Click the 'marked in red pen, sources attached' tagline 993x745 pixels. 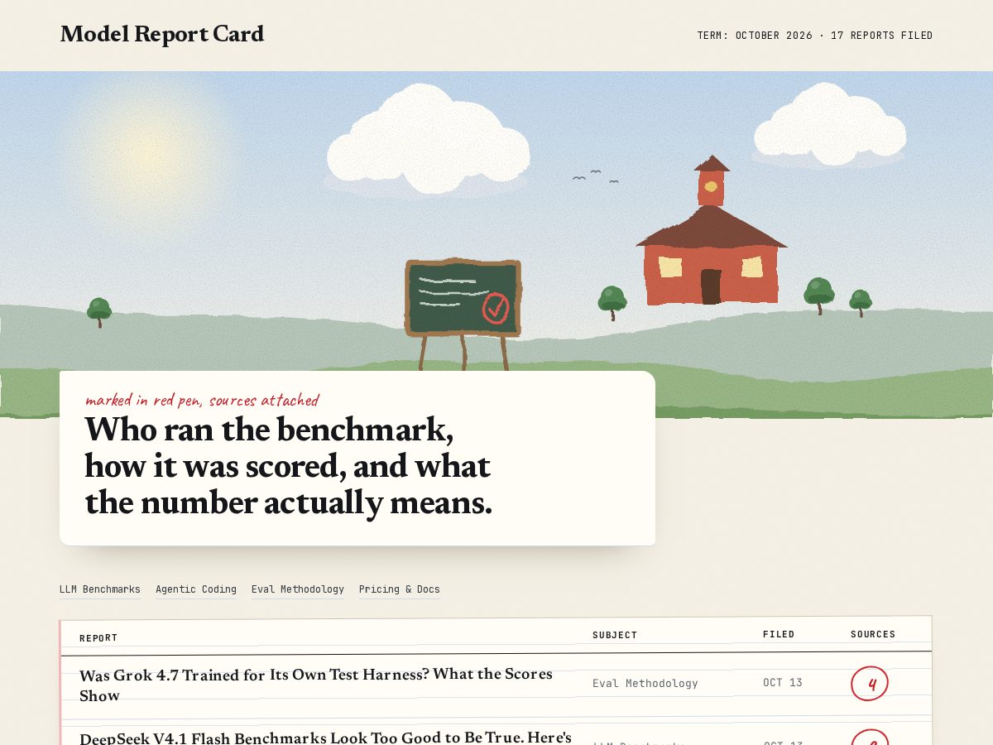202,401
